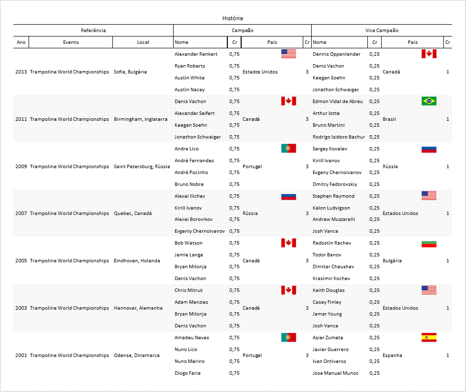Click the United States flag beside Stephen Raymond
Screen dimensions: 466x392
tap(429, 196)
